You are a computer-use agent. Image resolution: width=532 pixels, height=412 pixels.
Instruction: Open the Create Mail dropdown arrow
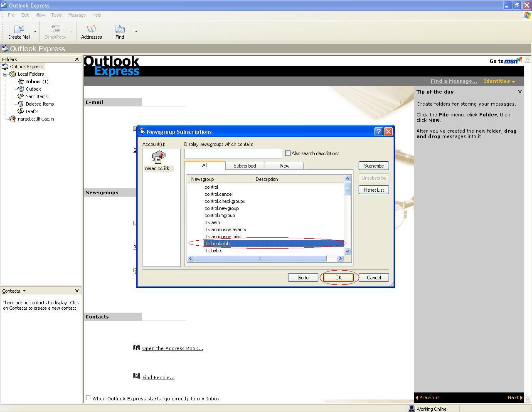click(35, 31)
